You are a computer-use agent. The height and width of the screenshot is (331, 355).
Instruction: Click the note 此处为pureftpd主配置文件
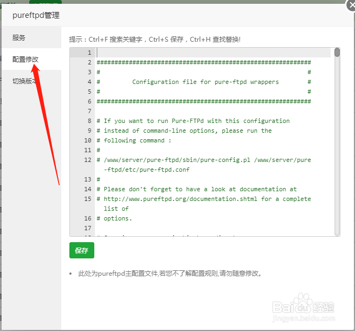[170, 274]
